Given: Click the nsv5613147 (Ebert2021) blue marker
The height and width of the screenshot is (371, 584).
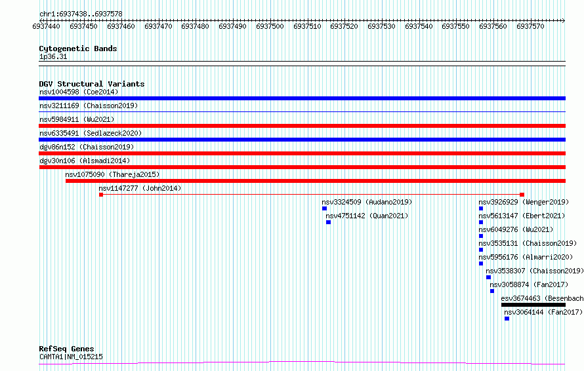Looking at the screenshot, I should coord(481,222).
